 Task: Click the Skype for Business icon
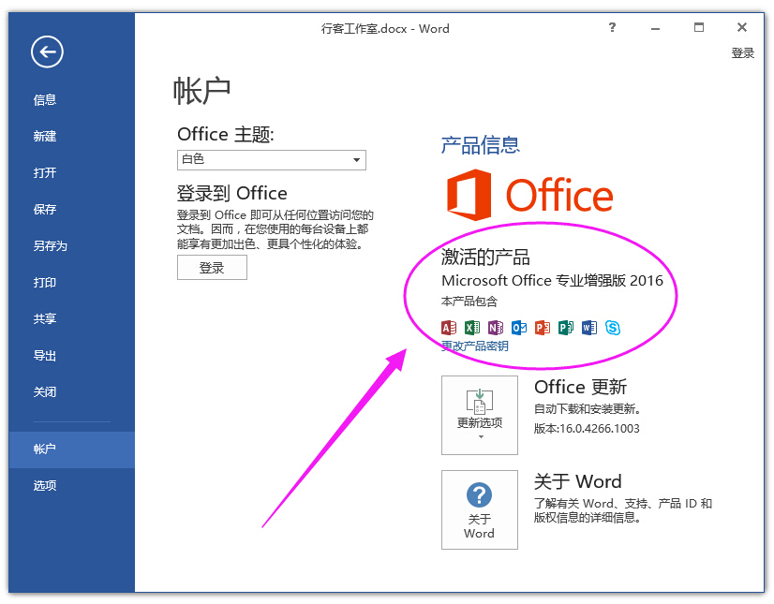coord(613,328)
